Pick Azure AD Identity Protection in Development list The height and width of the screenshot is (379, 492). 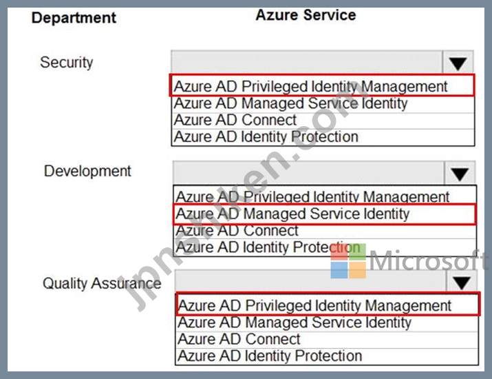(325, 247)
